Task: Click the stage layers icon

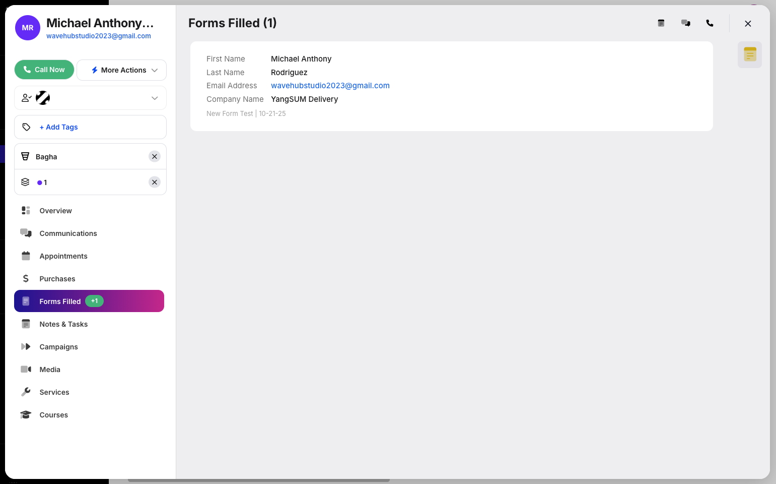Action: [x=25, y=182]
